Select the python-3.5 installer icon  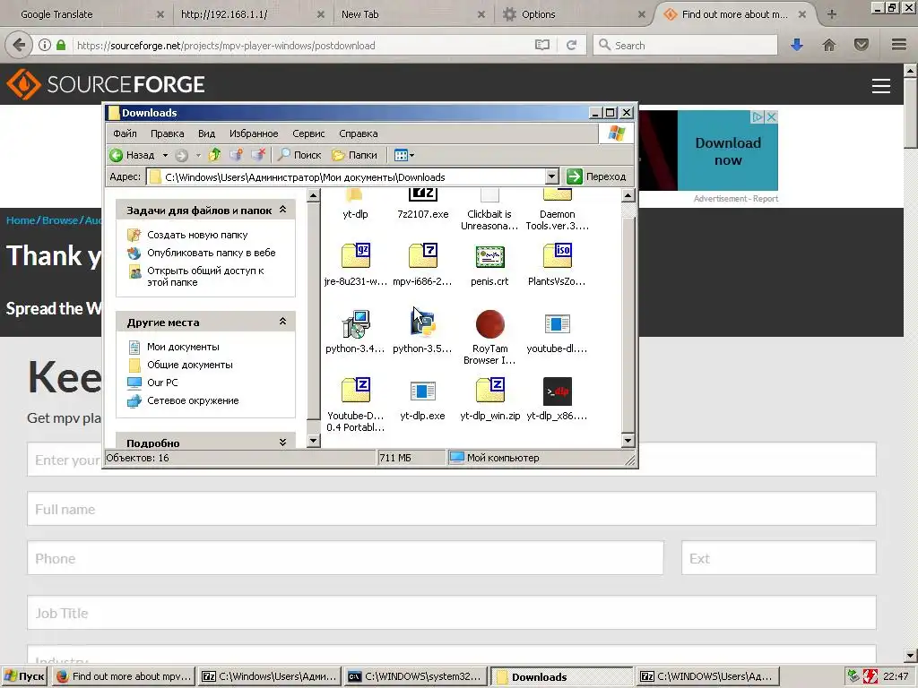(x=423, y=323)
